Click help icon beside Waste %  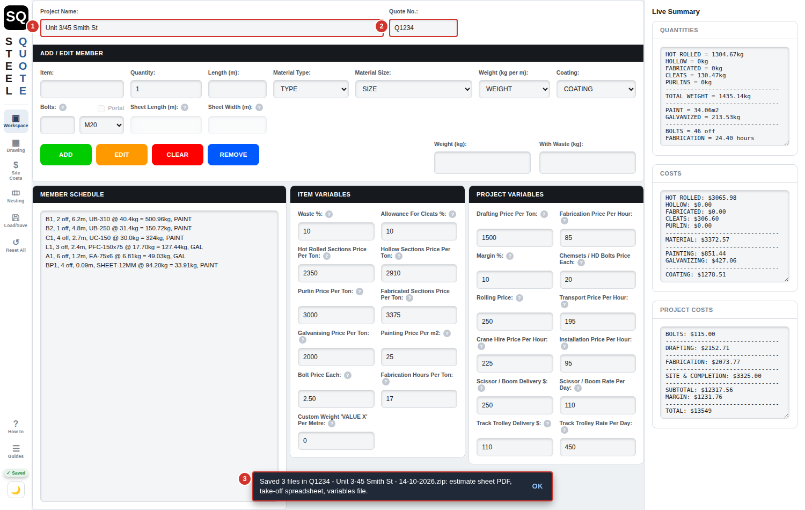click(329, 214)
